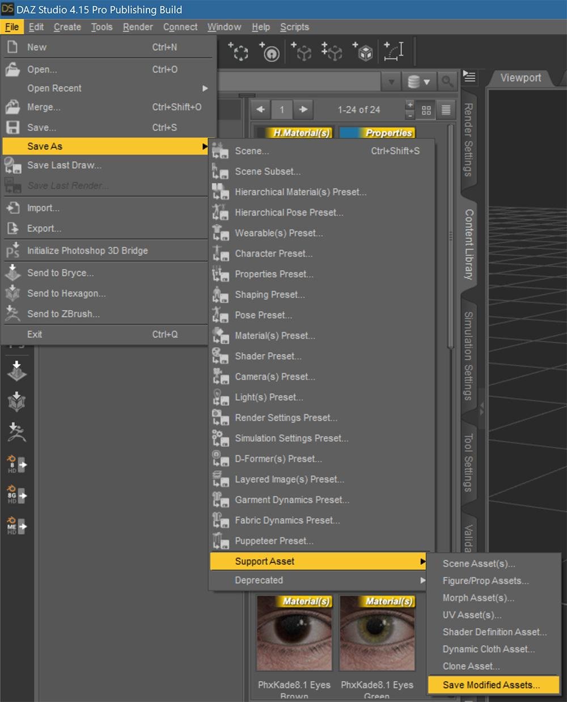567x702 pixels.
Task: Click the Blender 8G HD export icon
Action: pos(16,495)
